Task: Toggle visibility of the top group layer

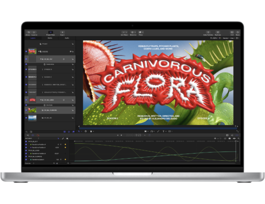Action: (26, 52)
